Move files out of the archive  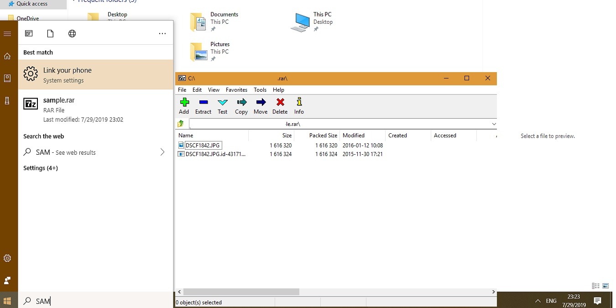(x=261, y=105)
